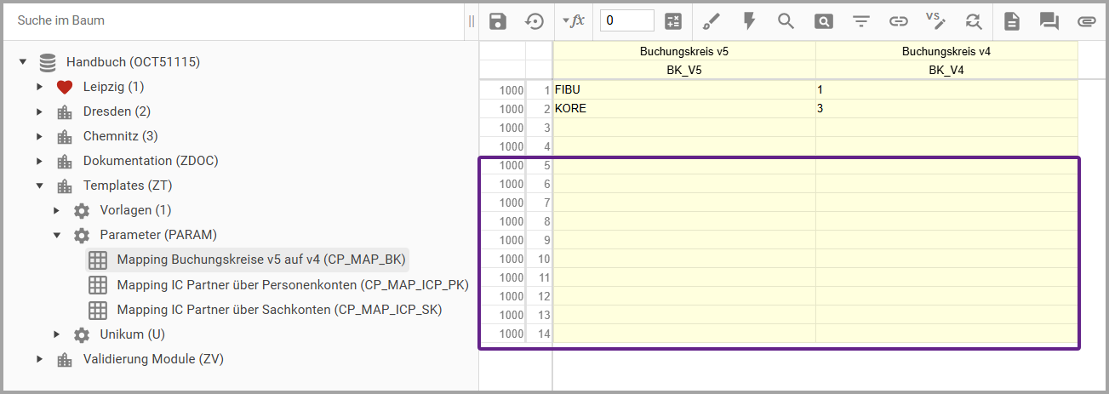Click the restore history icon
The height and width of the screenshot is (394, 1109).
tap(534, 21)
